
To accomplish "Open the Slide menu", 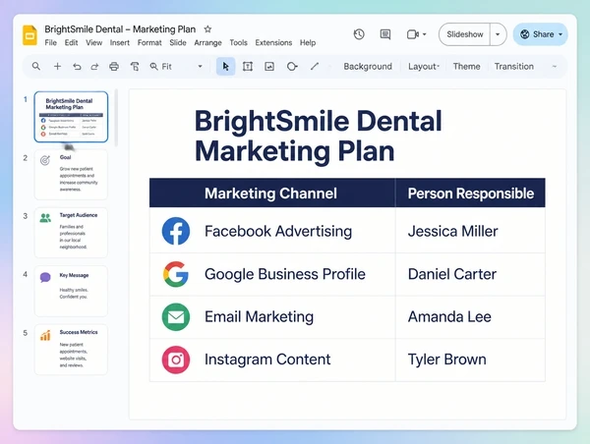I will pyautogui.click(x=178, y=42).
